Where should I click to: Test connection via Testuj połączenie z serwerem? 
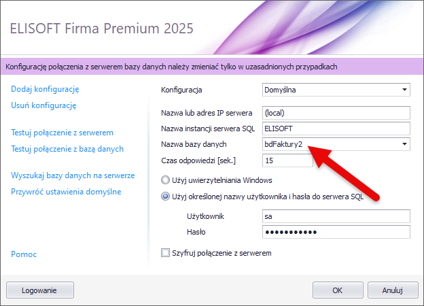click(62, 132)
